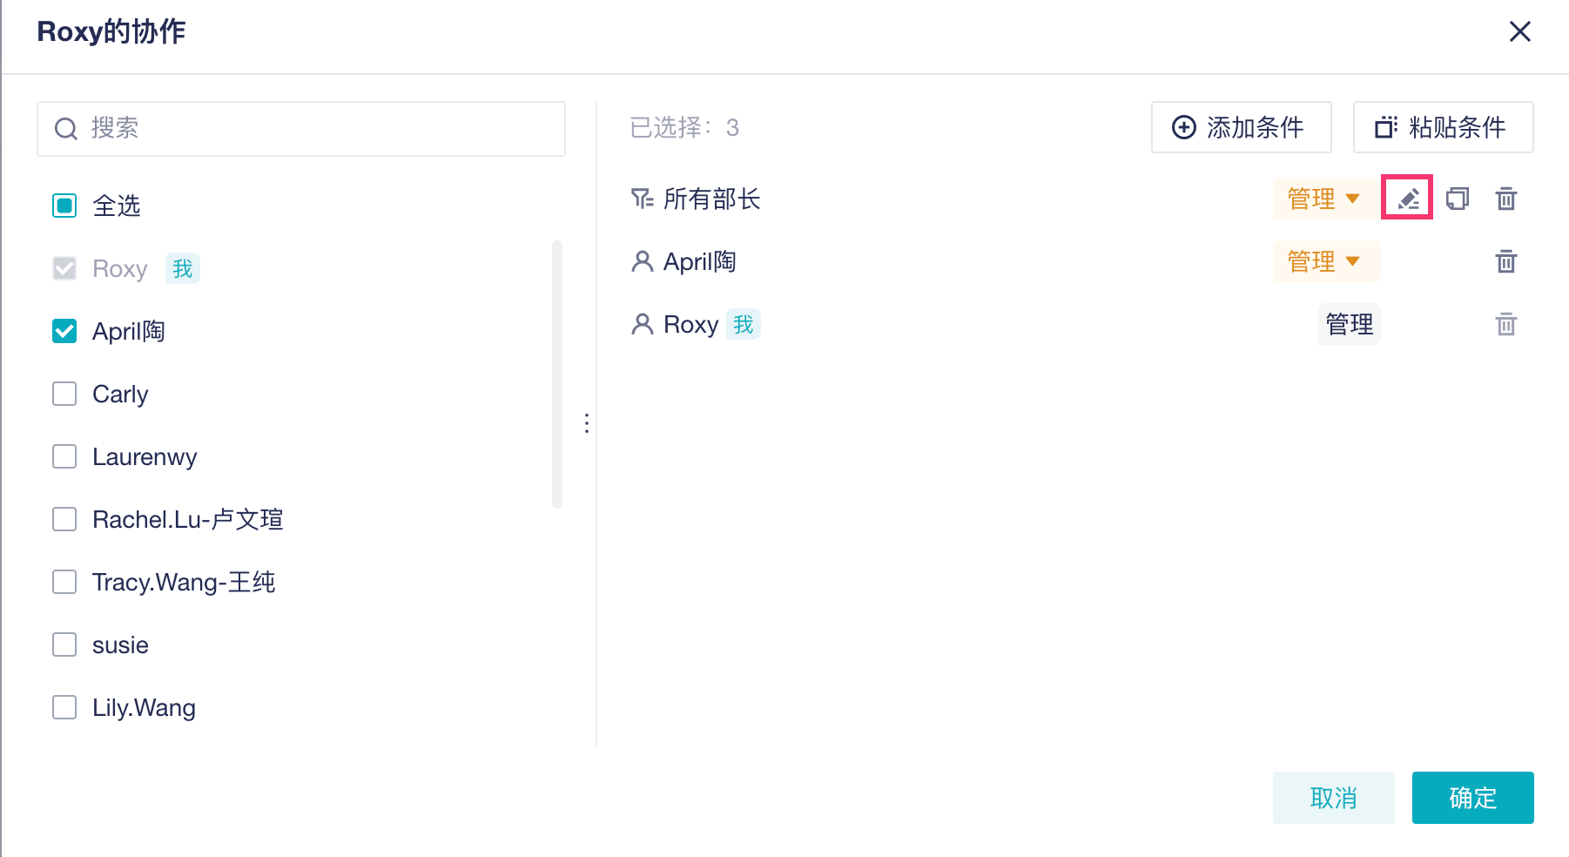Open 管理 permission dropdown for April陶
1569x857 pixels.
tap(1324, 261)
